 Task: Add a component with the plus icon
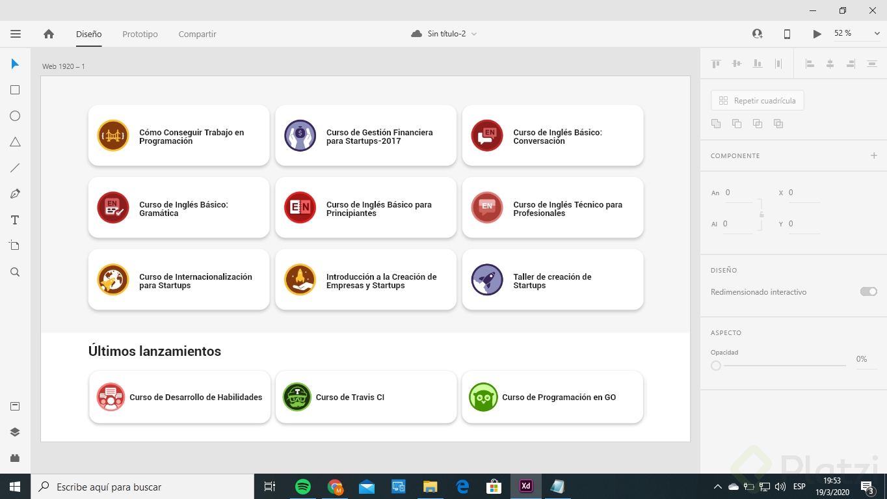coord(874,155)
